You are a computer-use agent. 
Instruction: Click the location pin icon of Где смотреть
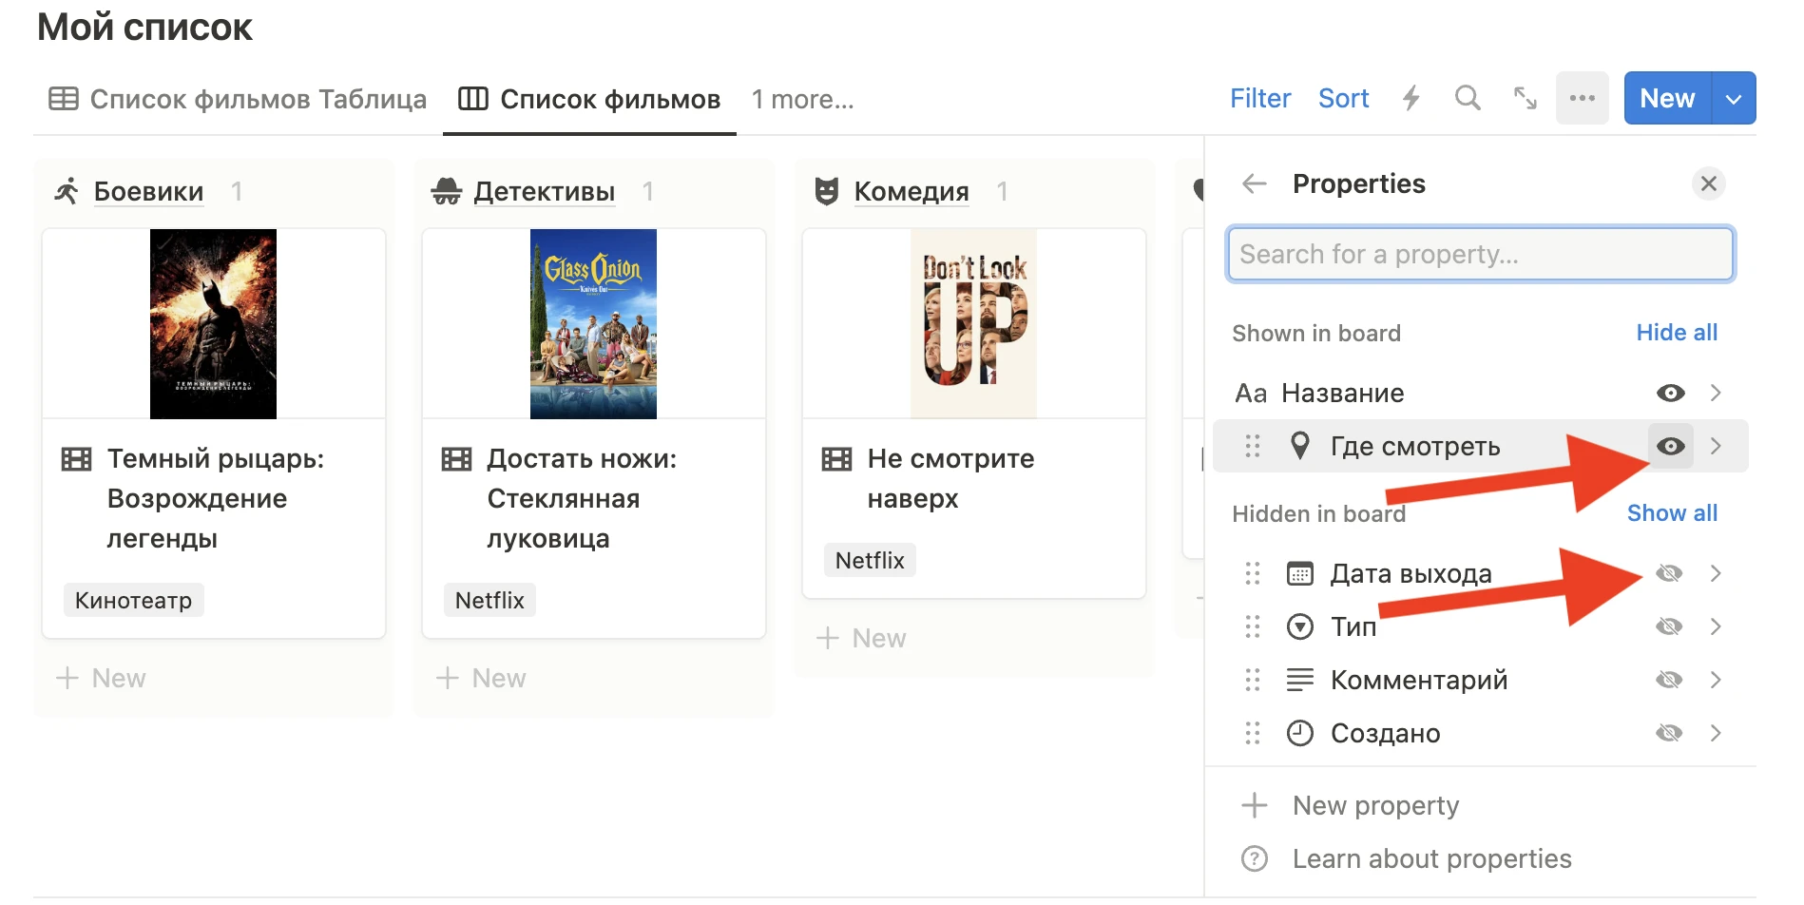pyautogui.click(x=1300, y=446)
